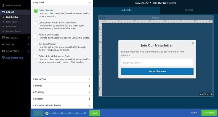Screen dimensions: 218x117
Task: Click the Social share icon
Action: (x=3, y=44)
